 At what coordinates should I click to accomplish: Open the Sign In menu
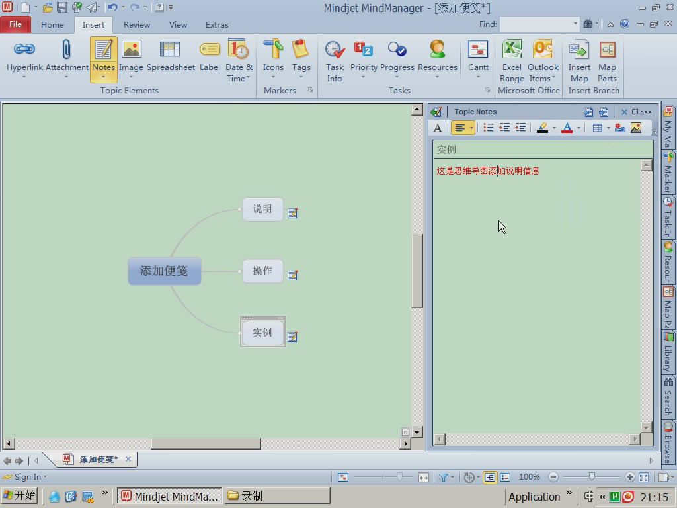25,476
